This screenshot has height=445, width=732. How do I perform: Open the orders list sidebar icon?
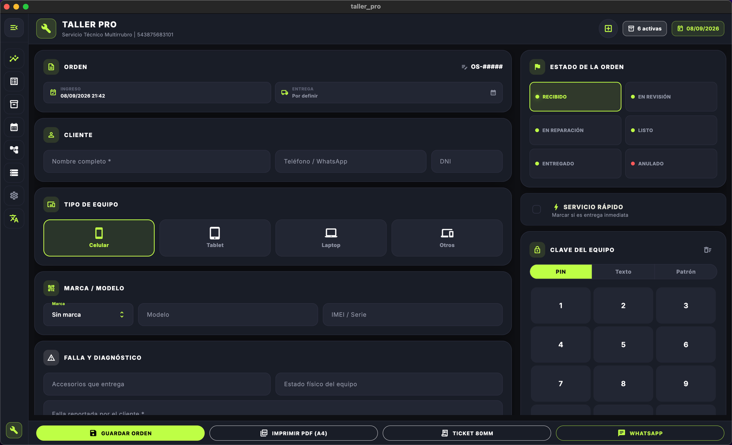tap(14, 81)
